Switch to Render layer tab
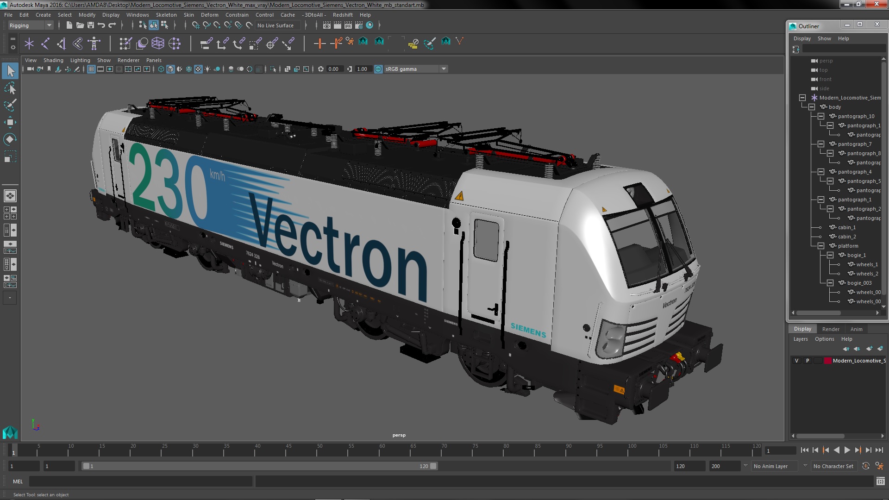The image size is (889, 500). click(831, 329)
